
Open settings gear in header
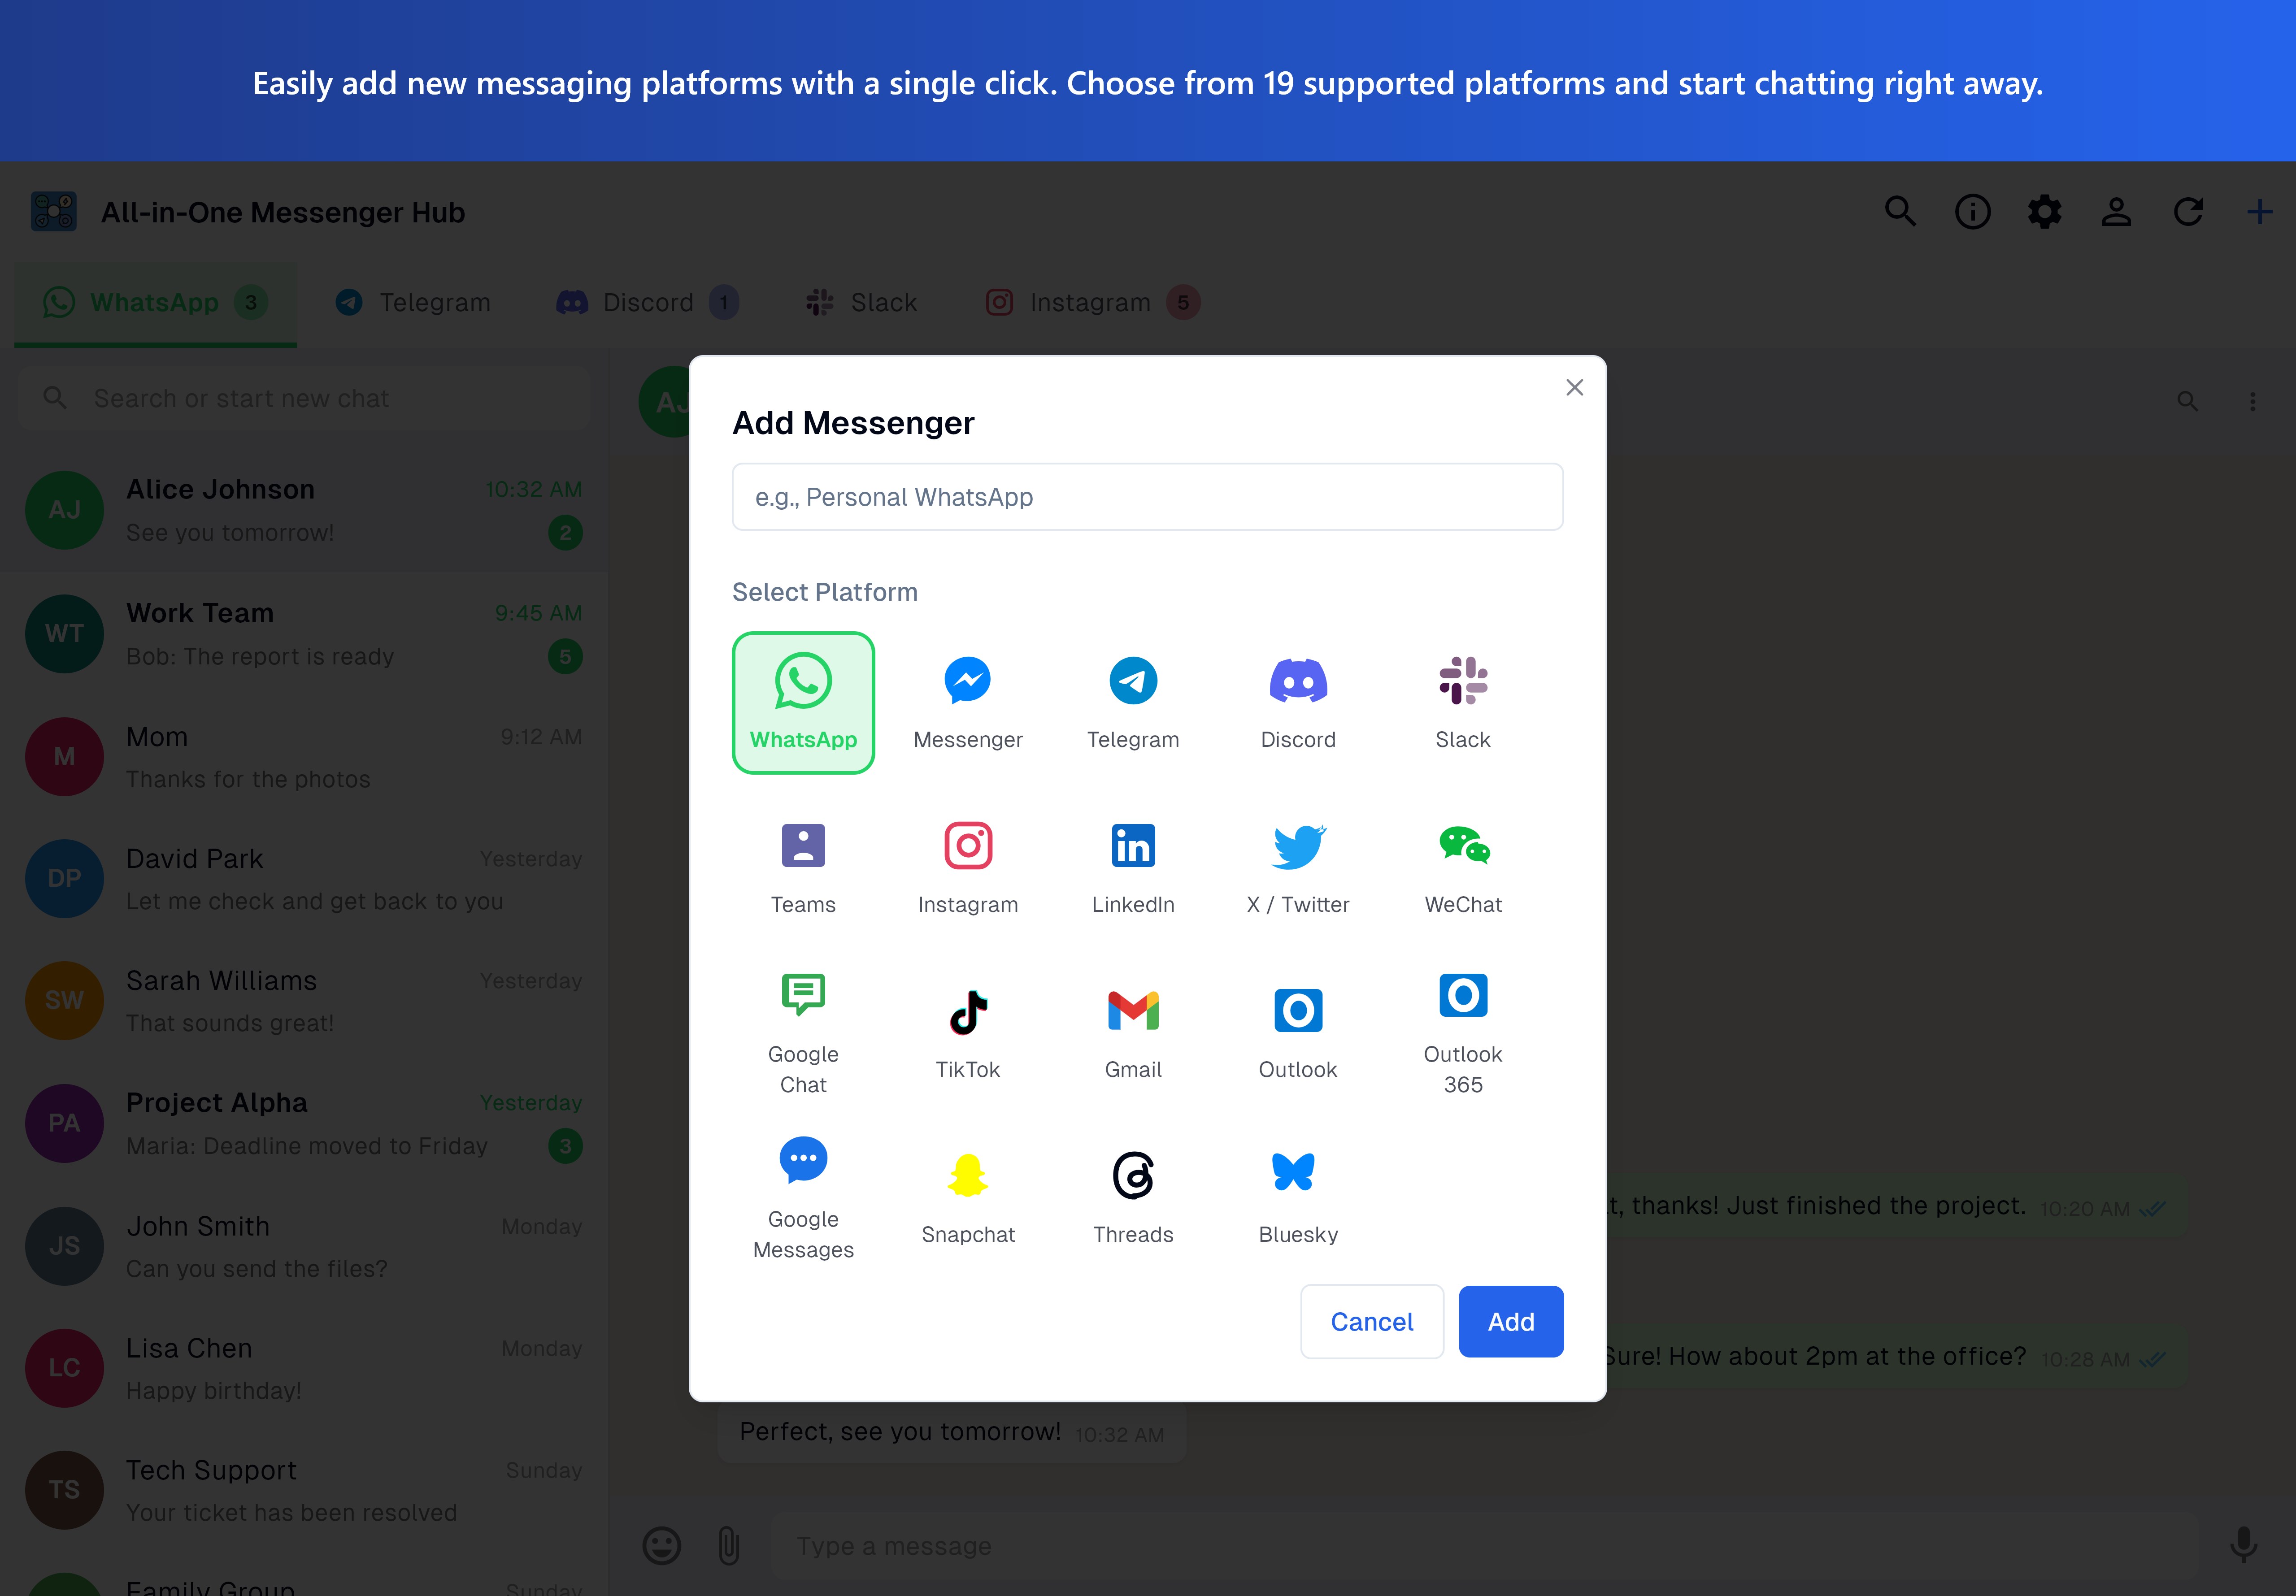click(x=2044, y=212)
